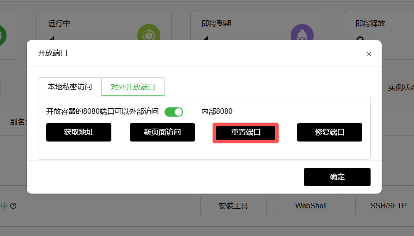Screen dimensions: 414x236
Task: Click the 安装工具 button in the background page
Action: coord(233,206)
